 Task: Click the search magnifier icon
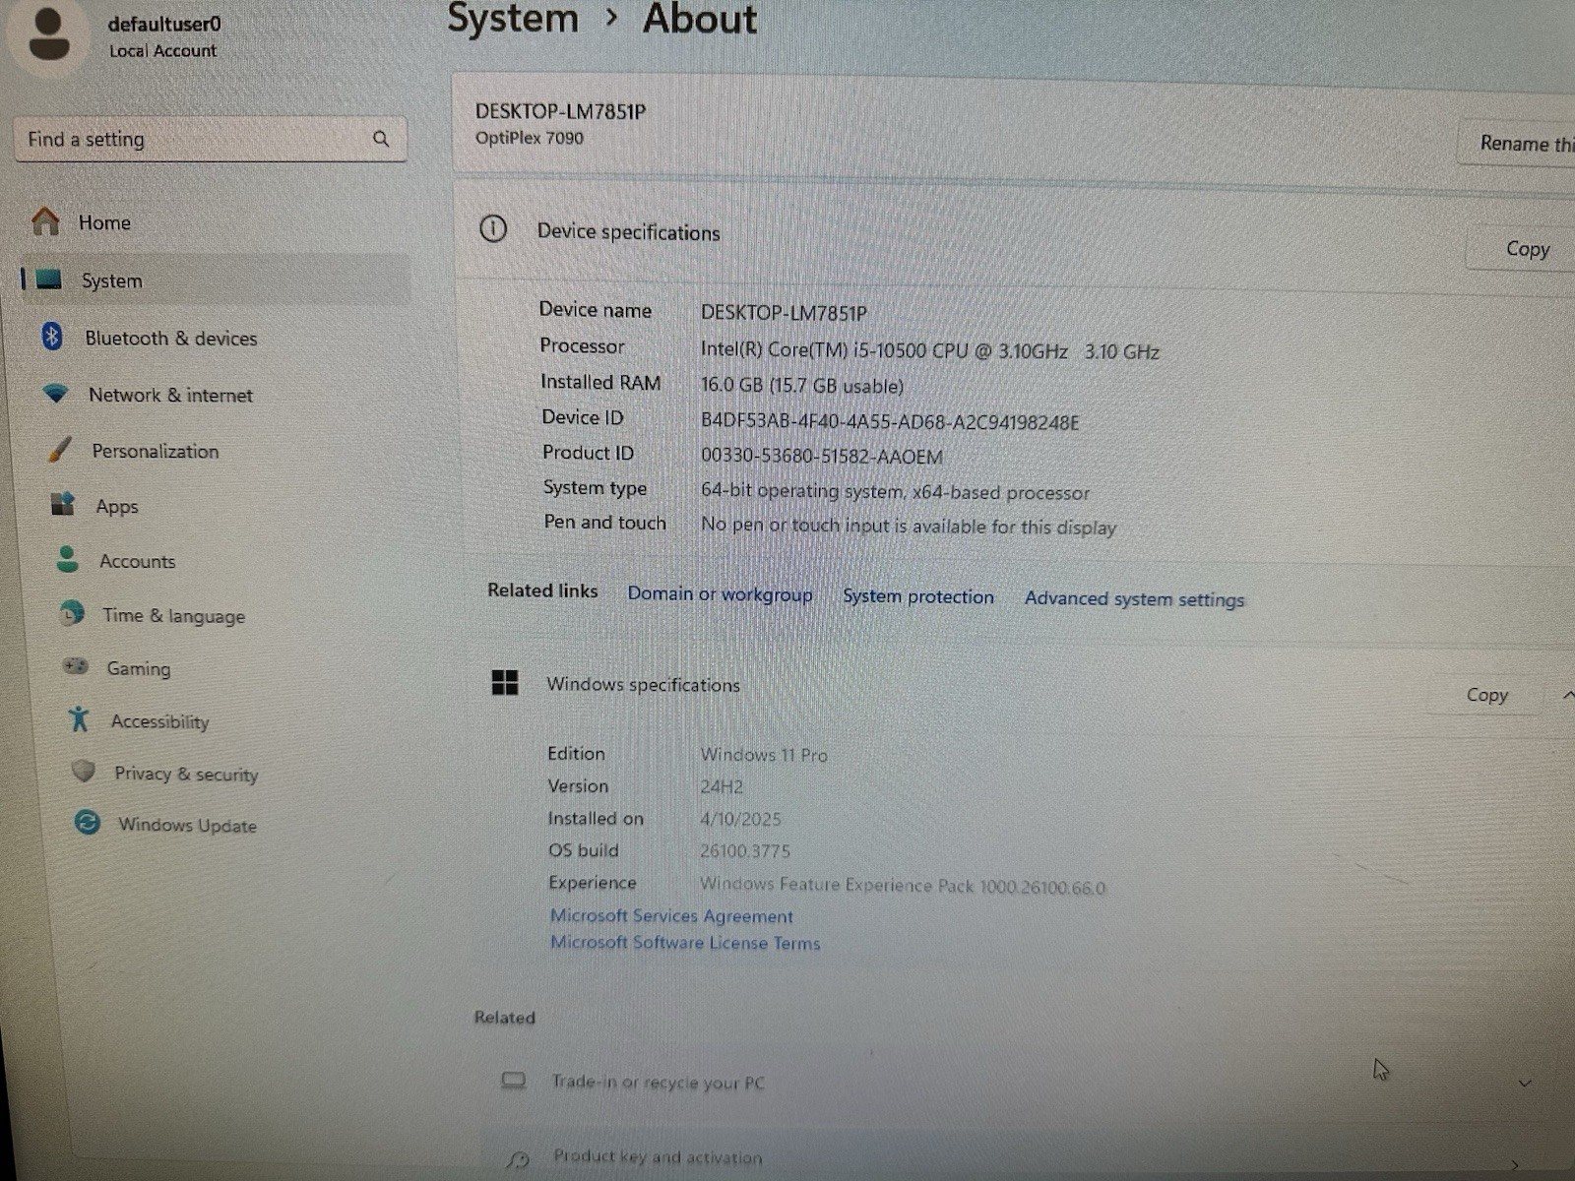pos(381,139)
